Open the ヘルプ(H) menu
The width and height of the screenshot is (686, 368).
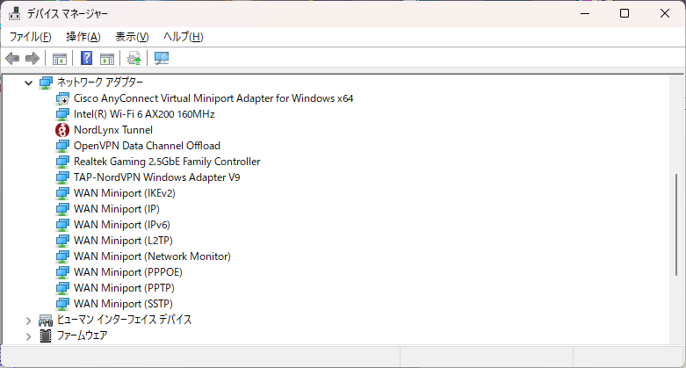tap(183, 37)
